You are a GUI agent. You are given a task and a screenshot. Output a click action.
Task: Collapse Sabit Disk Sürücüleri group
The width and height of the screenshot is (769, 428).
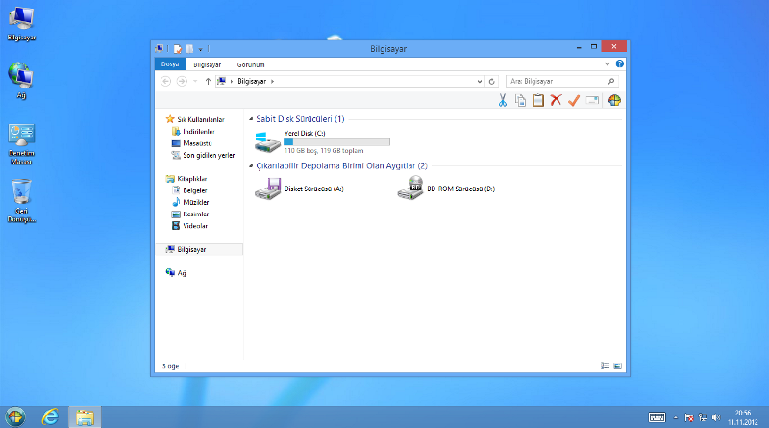pyautogui.click(x=251, y=118)
